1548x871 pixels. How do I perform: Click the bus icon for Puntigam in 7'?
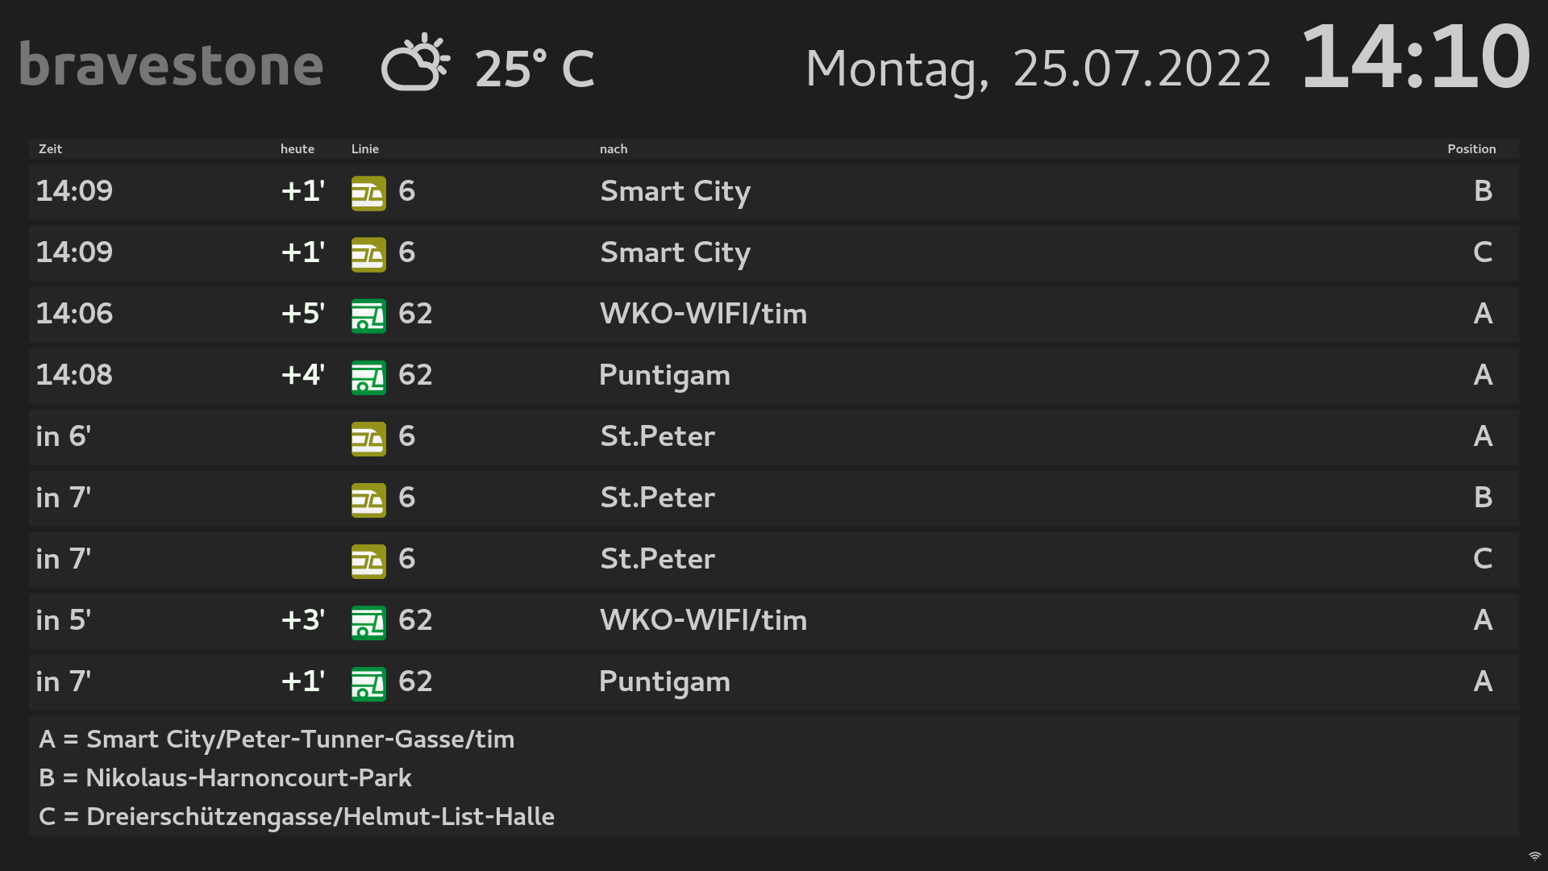(368, 684)
